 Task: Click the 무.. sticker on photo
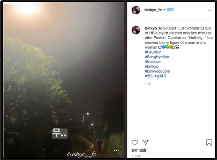[60, 133]
